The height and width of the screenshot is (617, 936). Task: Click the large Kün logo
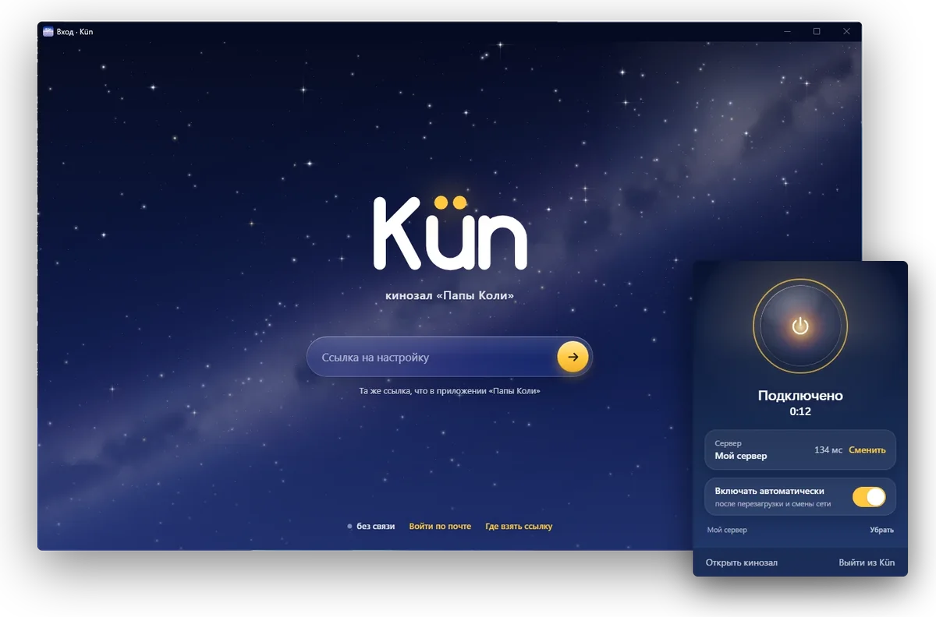click(450, 232)
